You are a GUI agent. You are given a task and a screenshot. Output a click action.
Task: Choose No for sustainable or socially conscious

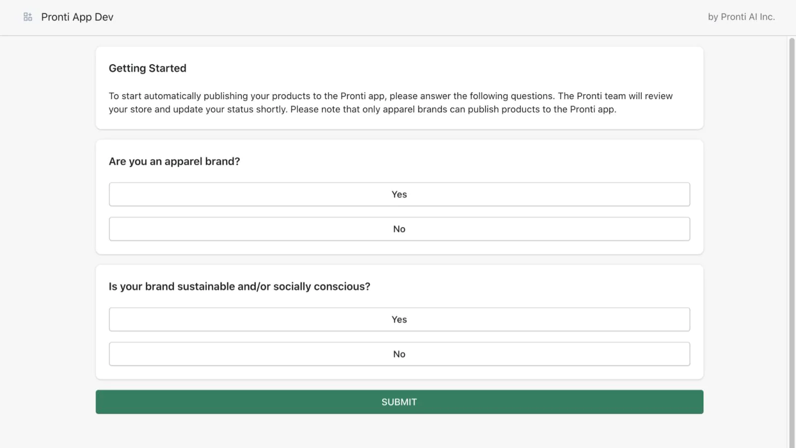(399, 354)
